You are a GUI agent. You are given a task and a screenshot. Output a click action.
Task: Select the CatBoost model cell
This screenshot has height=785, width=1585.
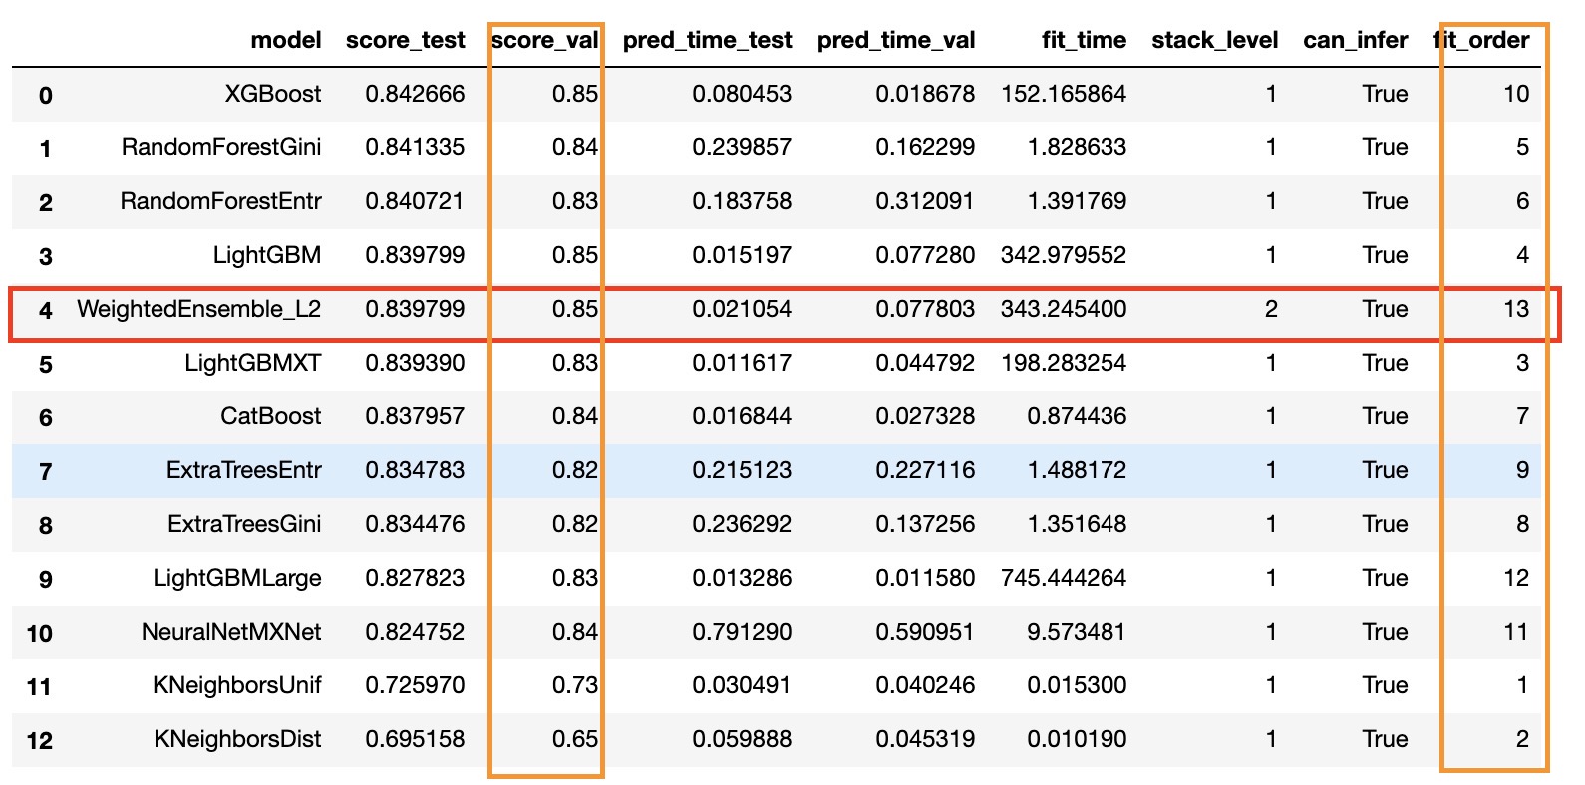(271, 416)
